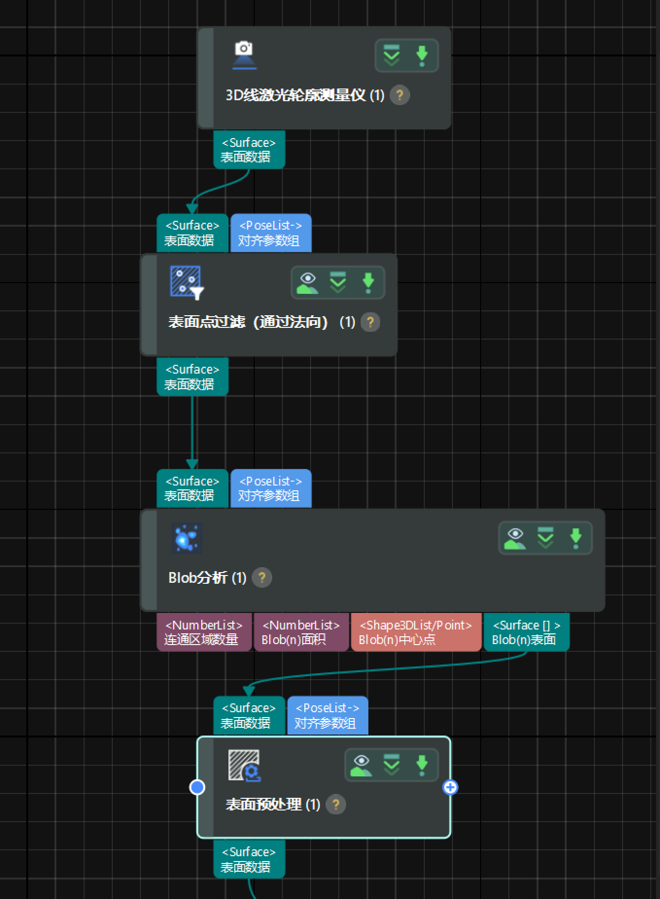
Task: Select 表面预处理 input port 对齐参数组
Action: click(328, 716)
